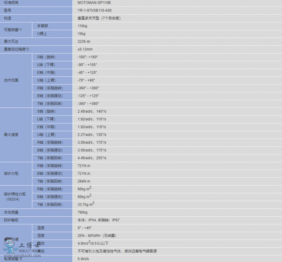Select the 构造 row label
The height and width of the screenshot is (262, 282).
[8, 18]
